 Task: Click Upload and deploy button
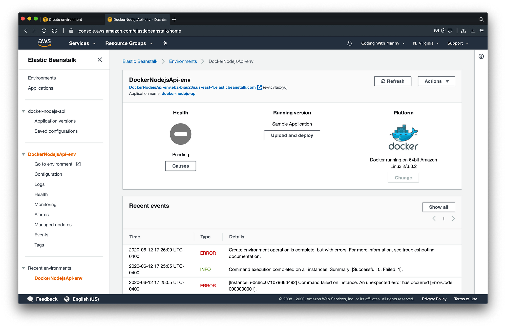click(x=292, y=135)
